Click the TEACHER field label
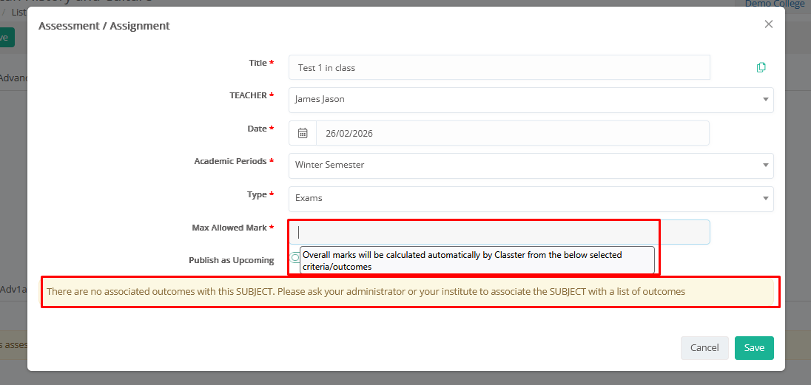Image resolution: width=811 pixels, height=385 pixels. click(x=248, y=95)
